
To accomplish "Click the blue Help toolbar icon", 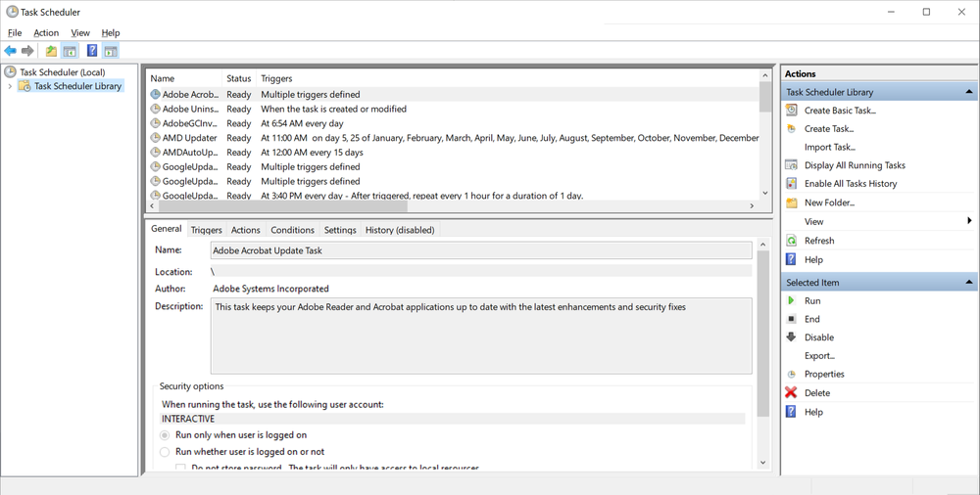I will pos(91,51).
